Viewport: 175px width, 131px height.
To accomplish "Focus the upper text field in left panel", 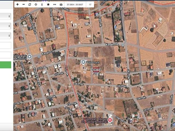I will (5, 45).
